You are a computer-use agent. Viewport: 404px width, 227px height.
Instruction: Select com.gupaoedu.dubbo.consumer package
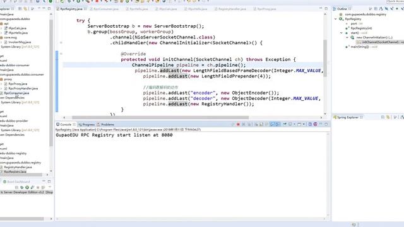pos(22,74)
